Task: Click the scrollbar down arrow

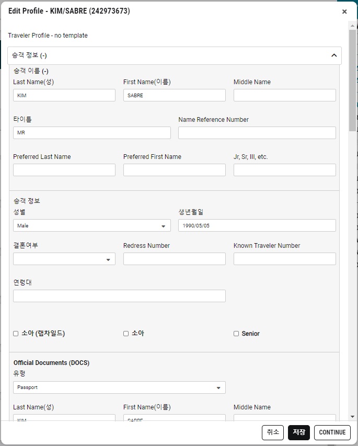Action: [x=352, y=417]
